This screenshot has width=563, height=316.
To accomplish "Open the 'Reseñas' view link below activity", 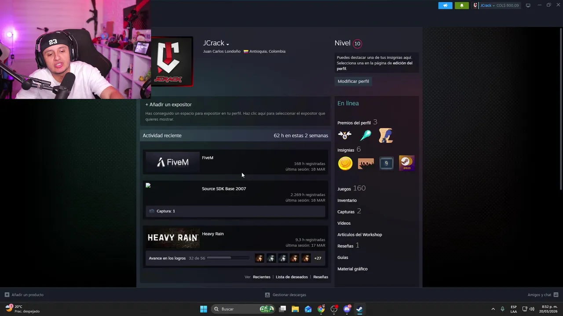I will [321, 277].
